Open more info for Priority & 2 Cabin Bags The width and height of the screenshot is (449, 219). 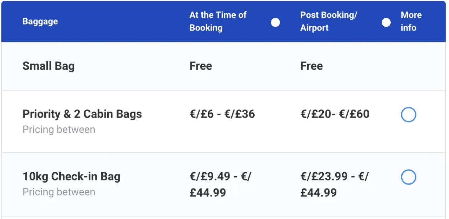click(x=408, y=114)
